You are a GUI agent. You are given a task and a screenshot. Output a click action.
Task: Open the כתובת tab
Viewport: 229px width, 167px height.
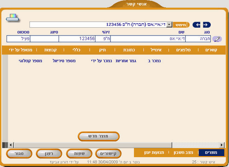coord(129,50)
